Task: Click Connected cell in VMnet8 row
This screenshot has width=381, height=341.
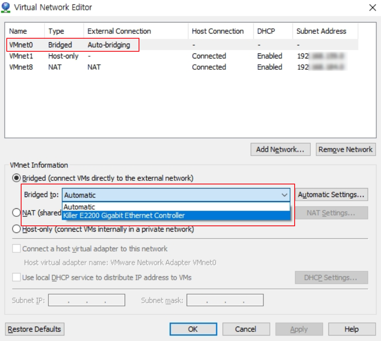Action: pos(209,67)
